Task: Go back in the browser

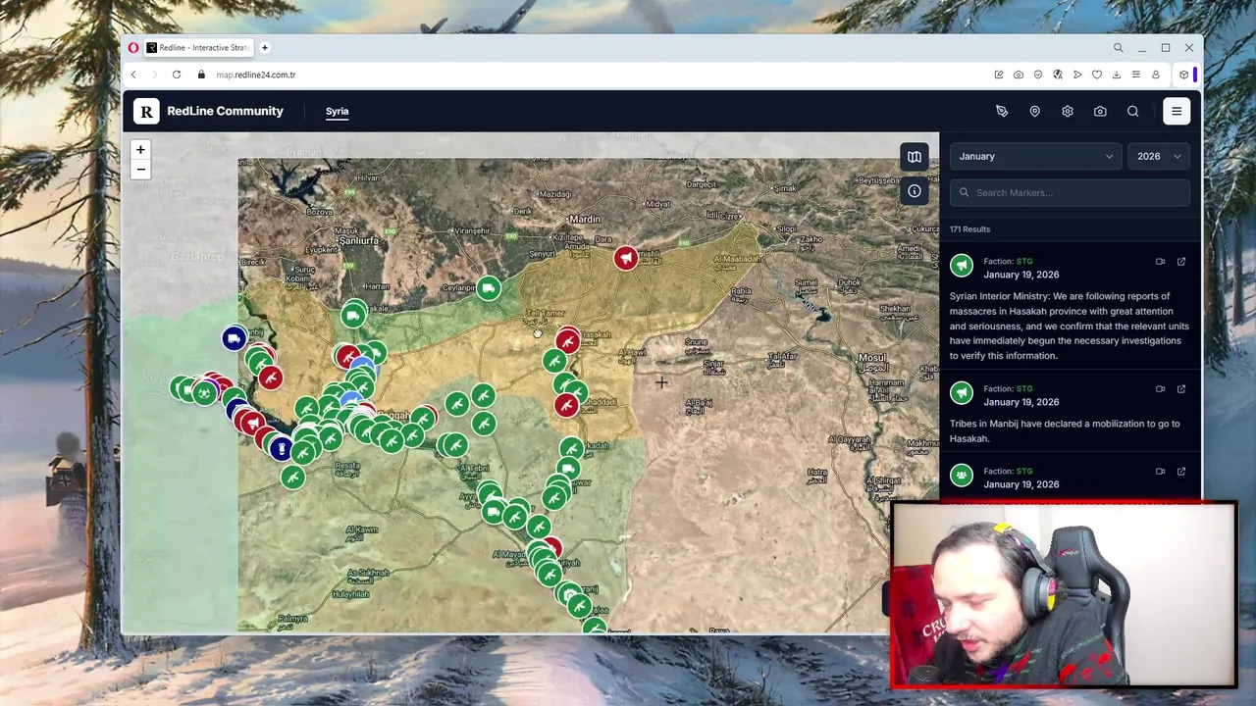Action: (133, 75)
